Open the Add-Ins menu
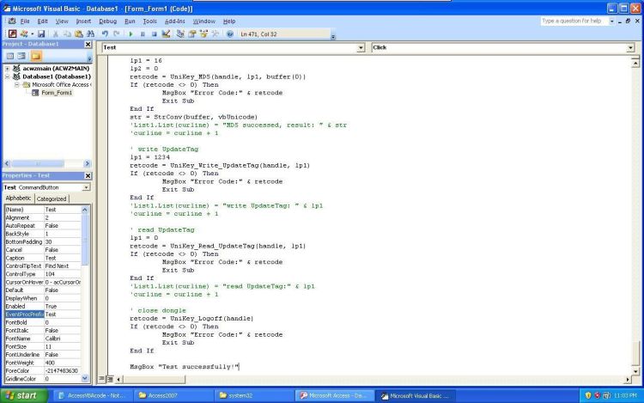The image size is (644, 403). point(175,21)
